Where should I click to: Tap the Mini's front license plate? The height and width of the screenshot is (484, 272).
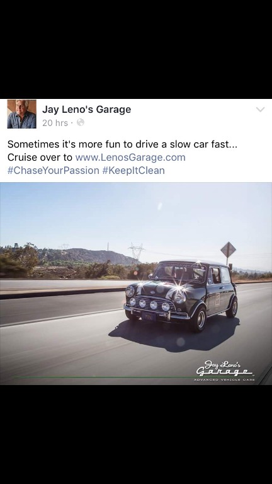point(149,316)
